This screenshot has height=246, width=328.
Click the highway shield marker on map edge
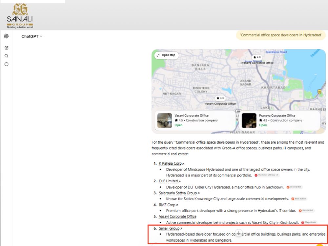click(319, 92)
